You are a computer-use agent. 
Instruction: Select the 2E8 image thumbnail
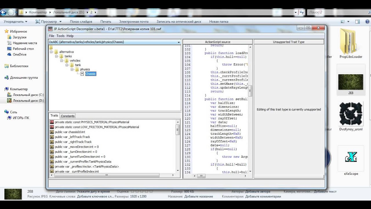point(351,82)
